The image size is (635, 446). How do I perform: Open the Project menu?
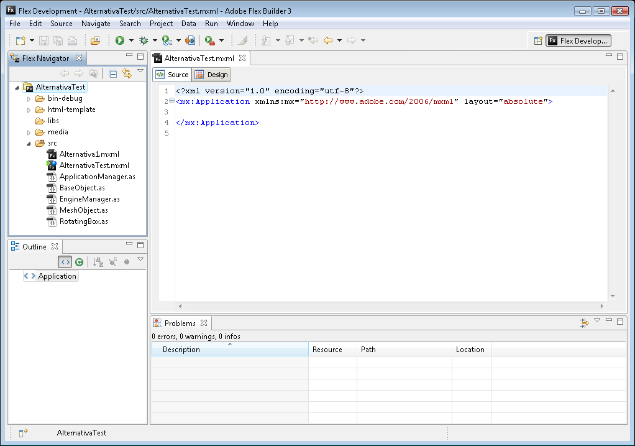pos(161,24)
